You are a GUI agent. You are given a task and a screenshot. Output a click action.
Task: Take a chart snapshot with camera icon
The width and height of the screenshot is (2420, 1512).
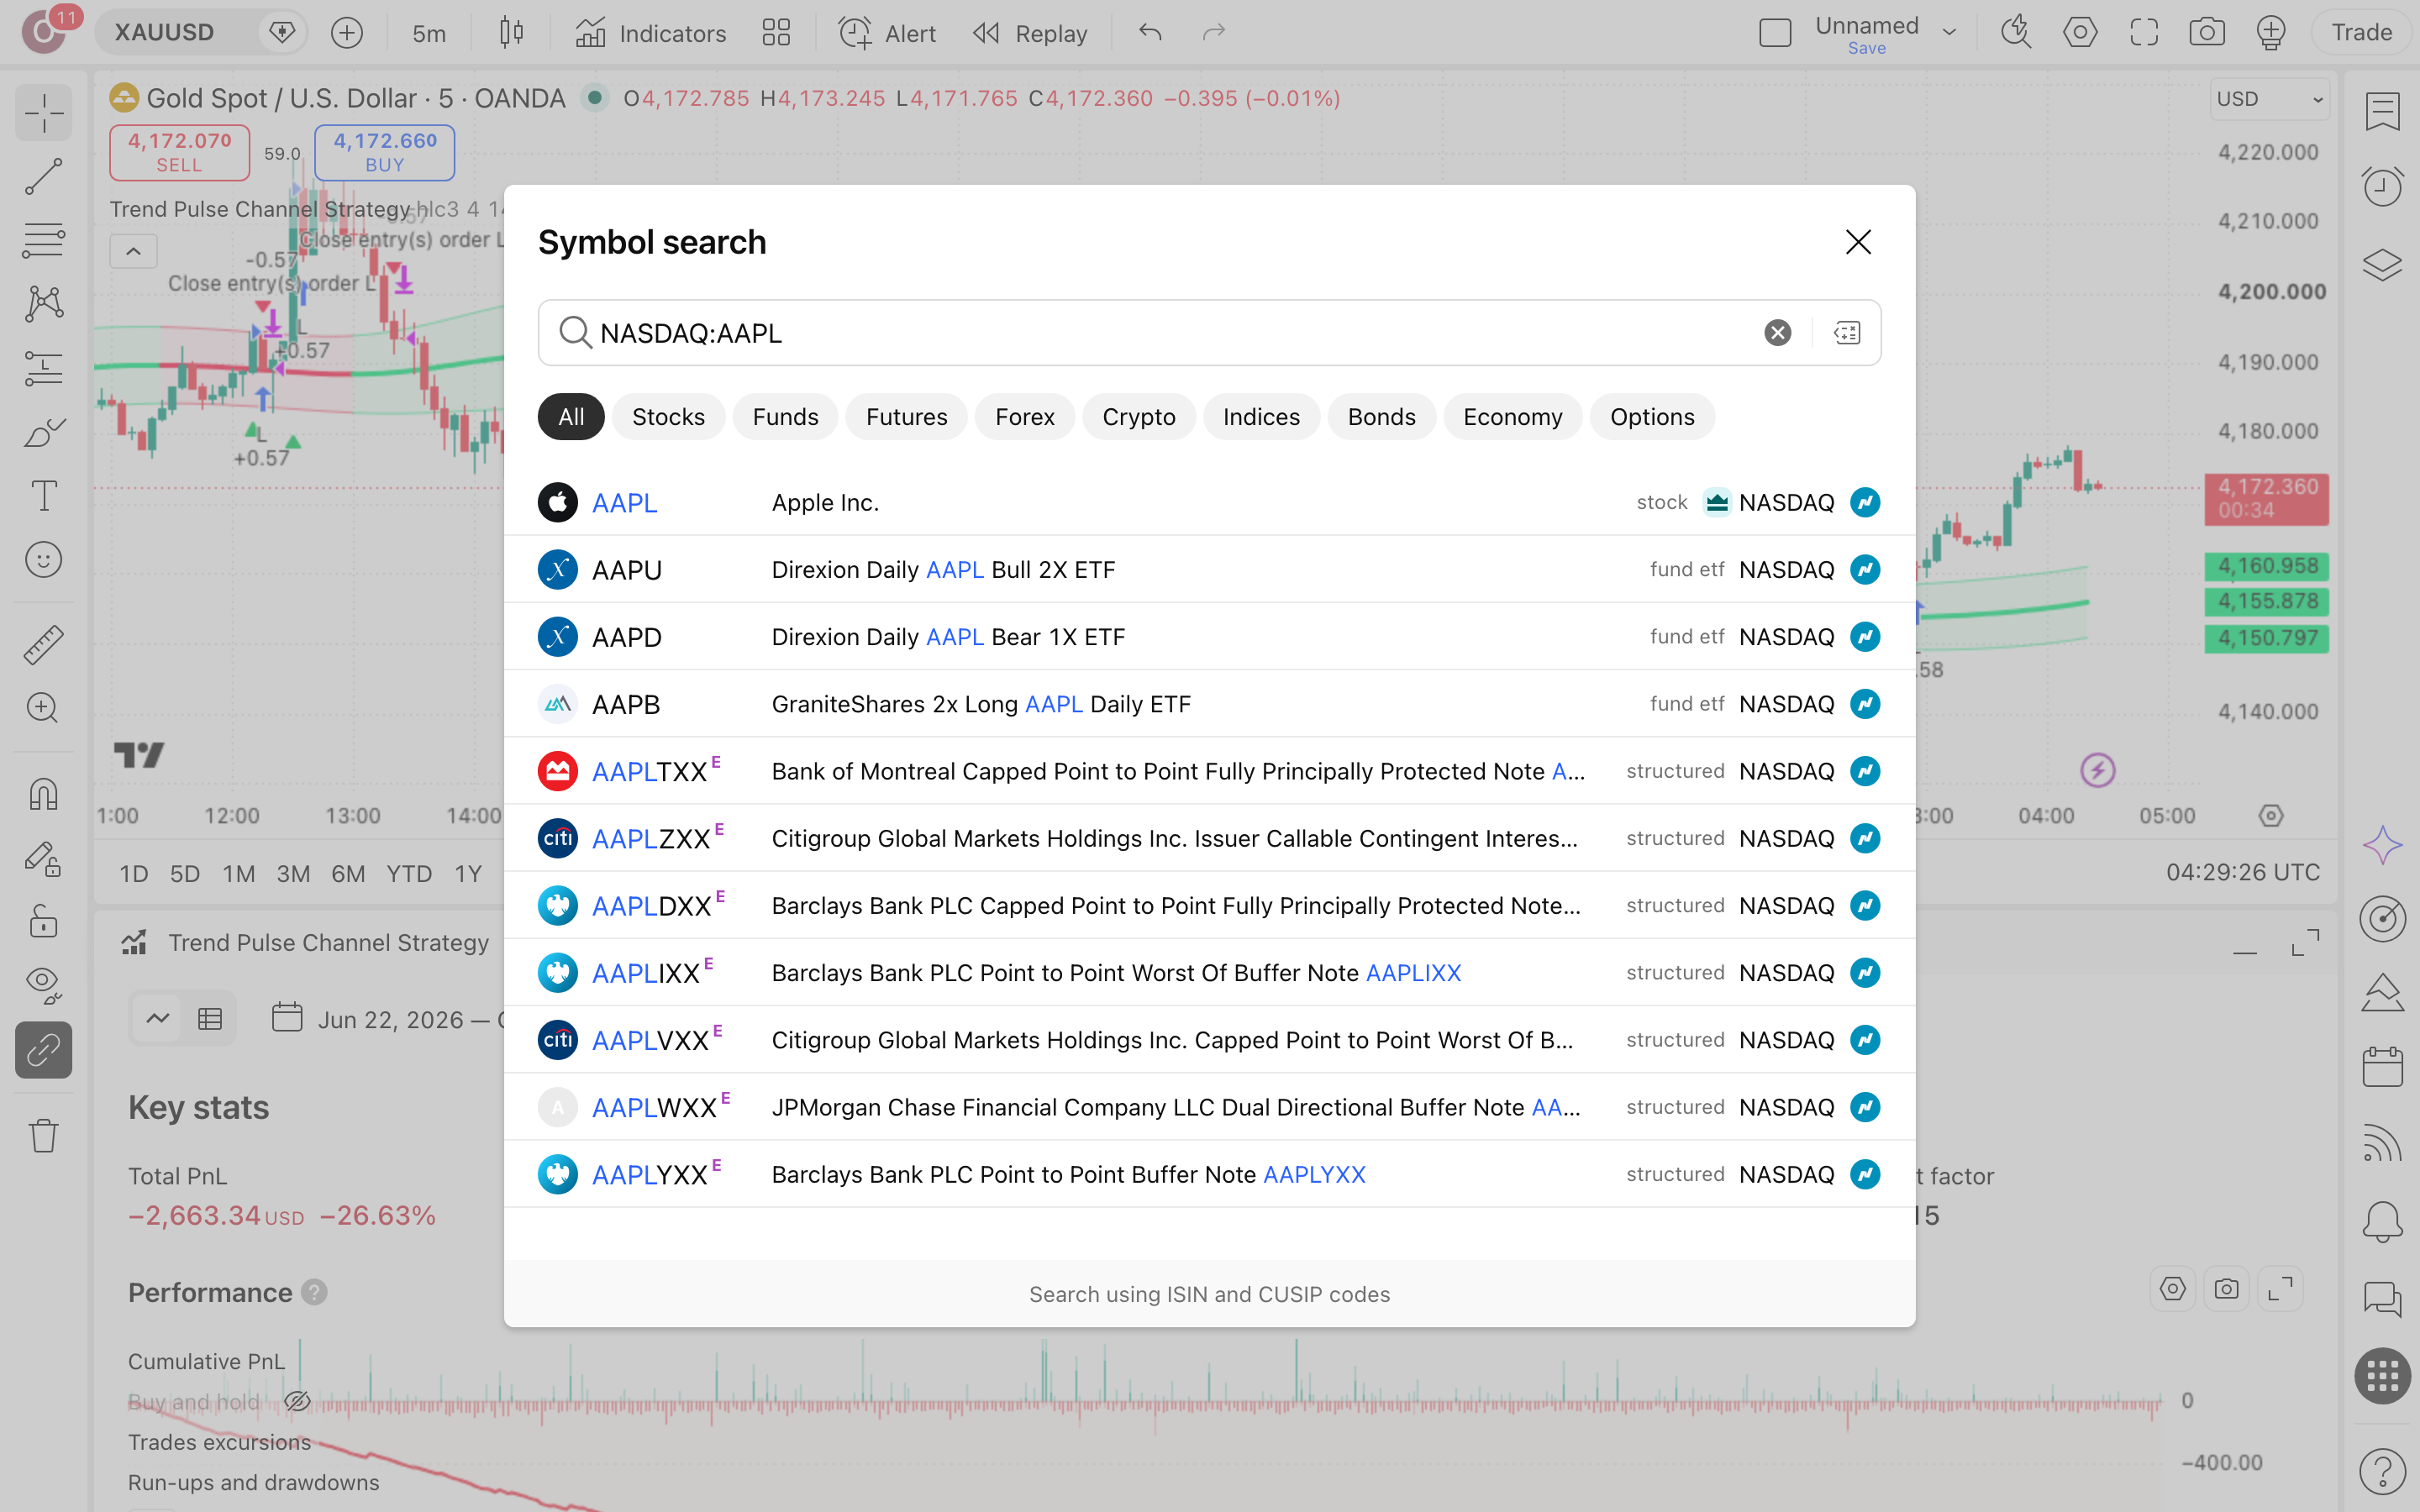(2207, 33)
